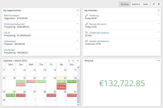Expand DG 3k row dropdown
The height and width of the screenshot is (108, 163).
click(78, 32)
